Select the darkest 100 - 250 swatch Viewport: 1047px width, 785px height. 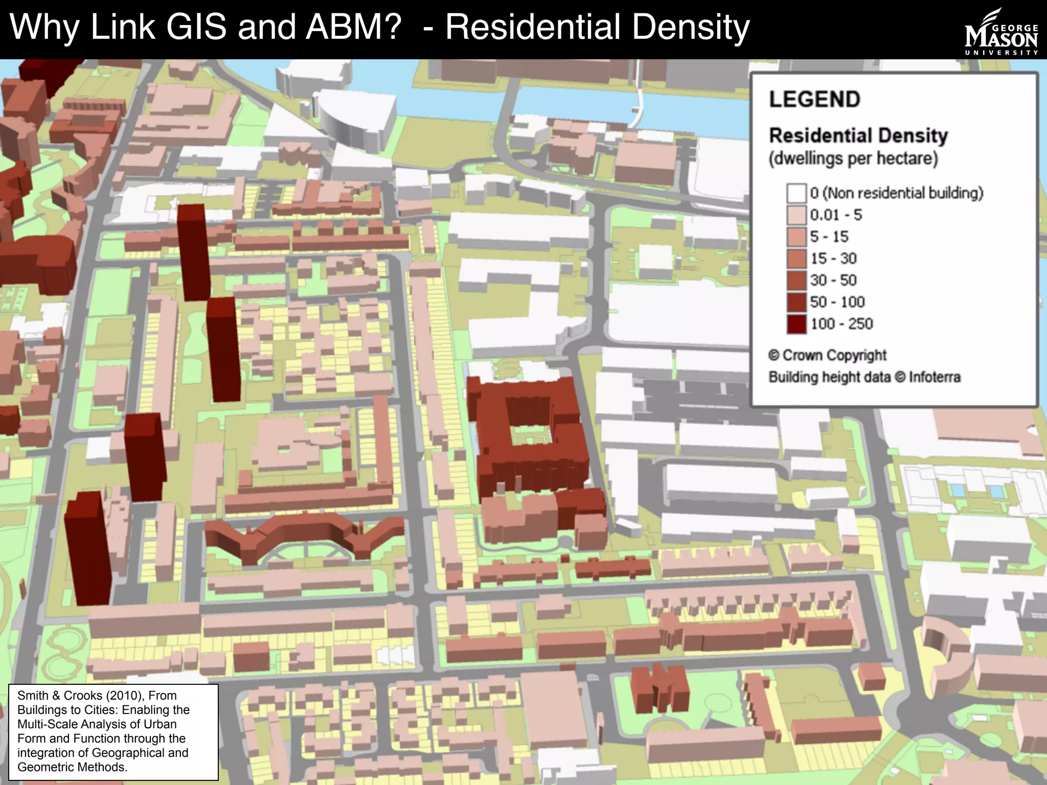(796, 324)
